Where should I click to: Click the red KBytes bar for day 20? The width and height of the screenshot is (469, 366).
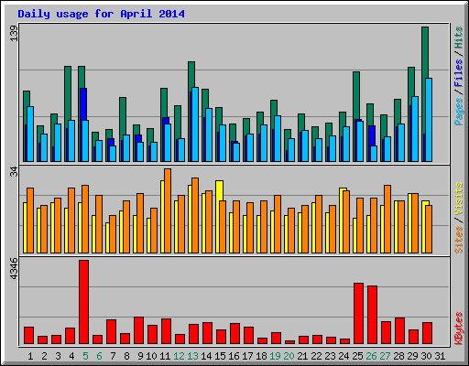(x=290, y=342)
